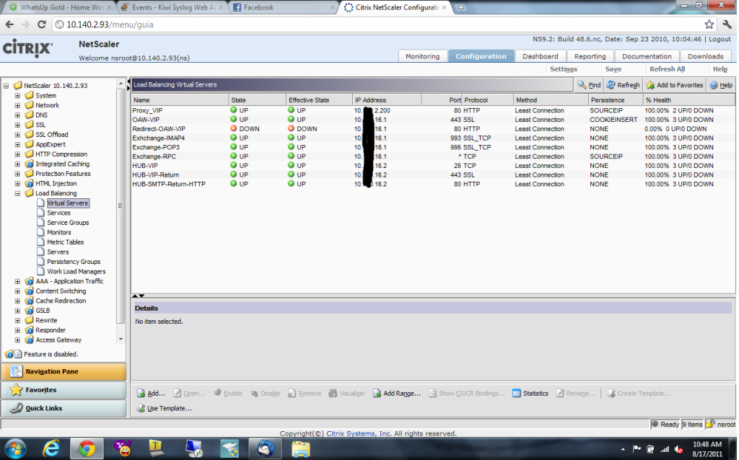Collapse the NetScaler 10.140.2.93 root node
Viewport: 739px width, 460px height.
point(6,86)
